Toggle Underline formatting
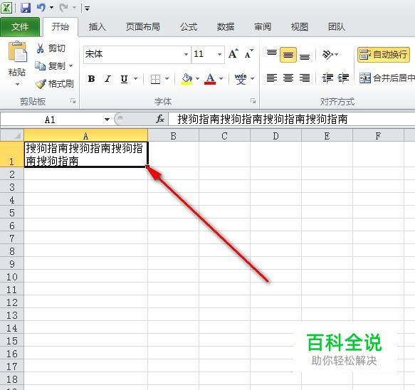Viewport: 415px width, 390px height. point(124,79)
